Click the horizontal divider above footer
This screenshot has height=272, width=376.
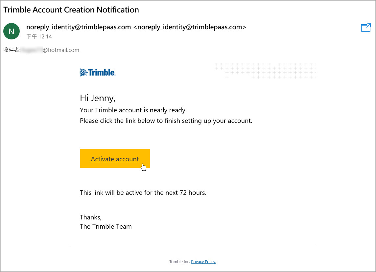[193, 246]
